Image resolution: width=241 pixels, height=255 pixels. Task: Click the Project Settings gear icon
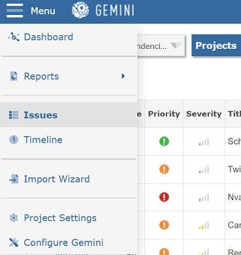pyautogui.click(x=14, y=218)
